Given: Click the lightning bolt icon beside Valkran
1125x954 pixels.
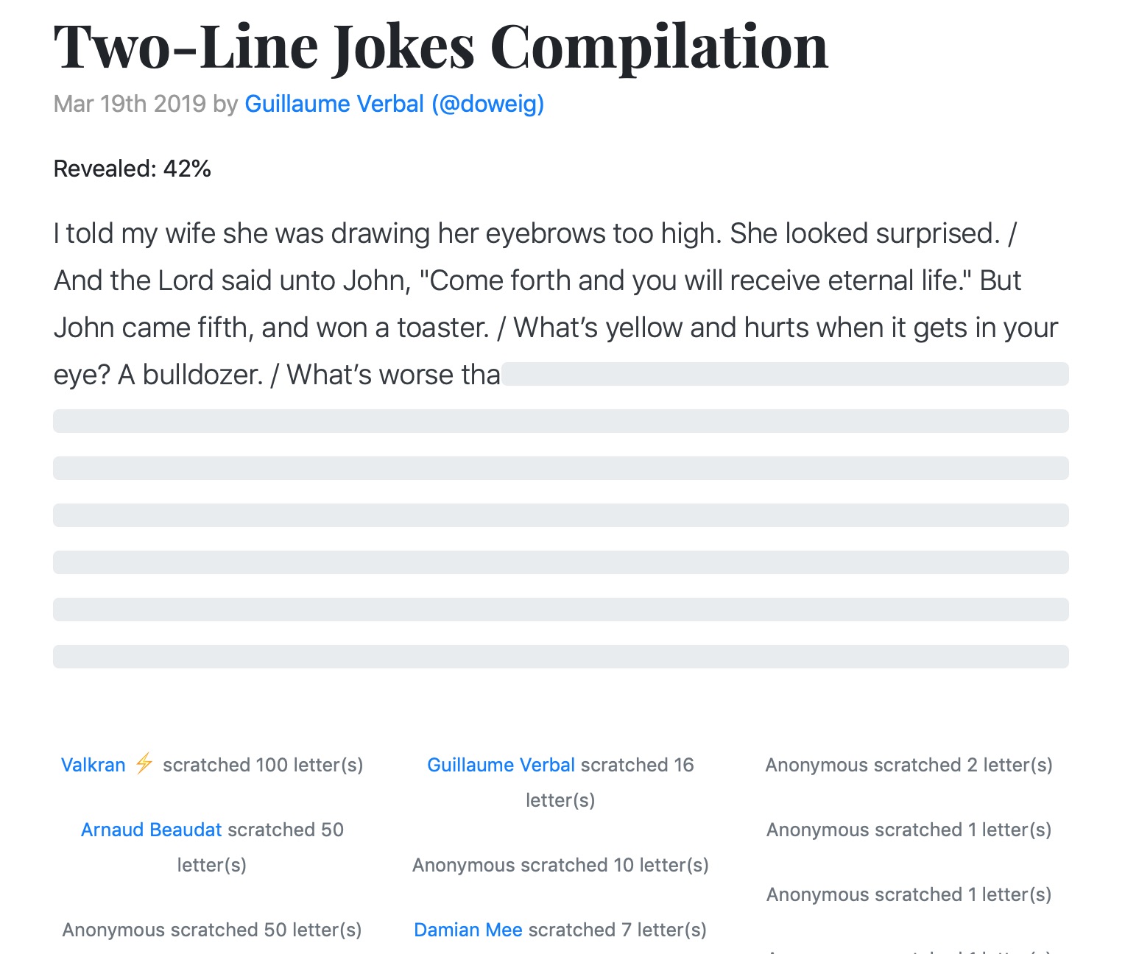Looking at the screenshot, I should pos(144,763).
